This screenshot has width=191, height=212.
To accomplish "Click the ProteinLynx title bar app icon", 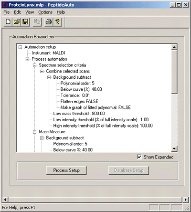I will point(5,5).
